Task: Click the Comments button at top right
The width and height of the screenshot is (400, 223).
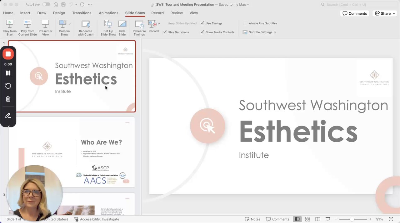Action: click(x=355, y=13)
